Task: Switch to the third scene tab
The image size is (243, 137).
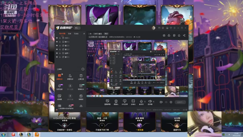Action: [76, 33]
